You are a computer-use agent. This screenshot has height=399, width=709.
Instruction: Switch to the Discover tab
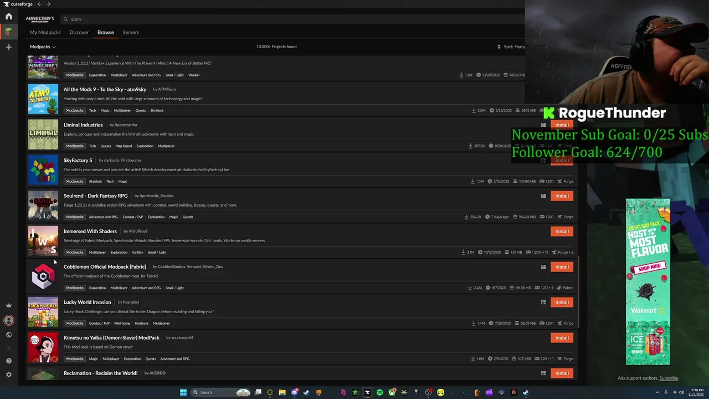click(x=79, y=32)
